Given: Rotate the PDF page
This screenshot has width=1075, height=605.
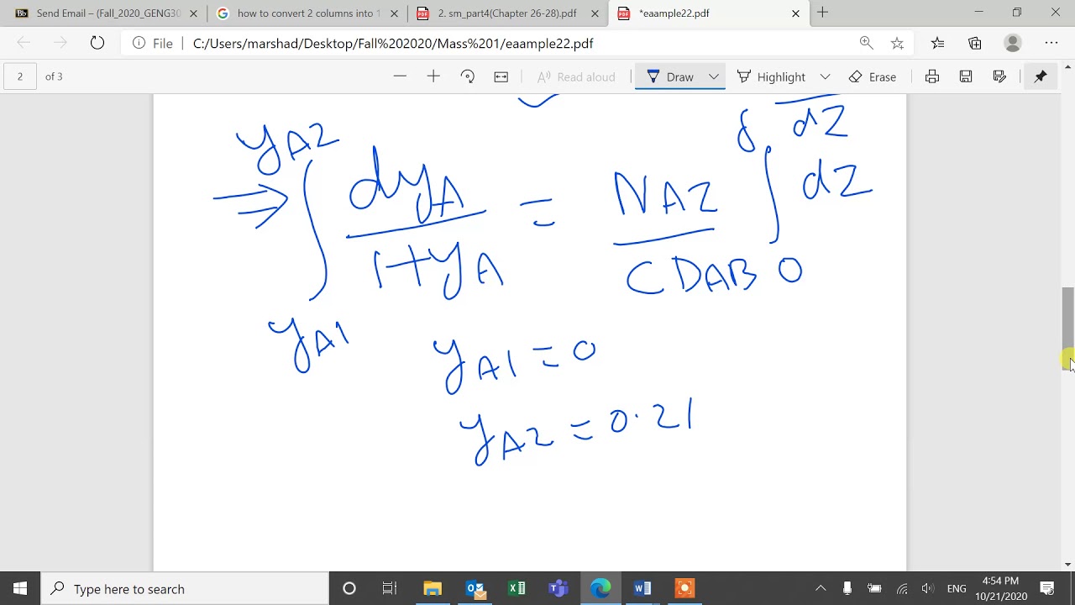Looking at the screenshot, I should (468, 76).
